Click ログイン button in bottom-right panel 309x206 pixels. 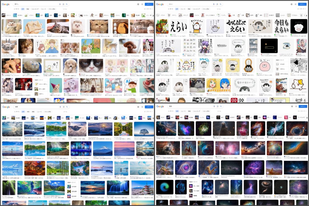click(302, 106)
